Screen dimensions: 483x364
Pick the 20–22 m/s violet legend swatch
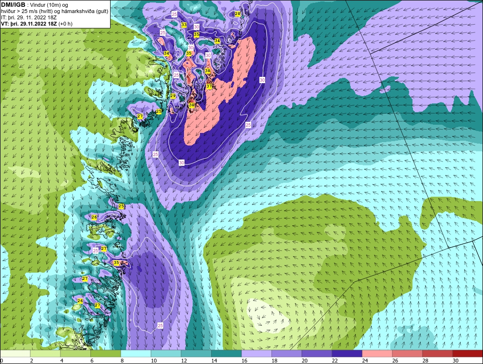(317, 353)
